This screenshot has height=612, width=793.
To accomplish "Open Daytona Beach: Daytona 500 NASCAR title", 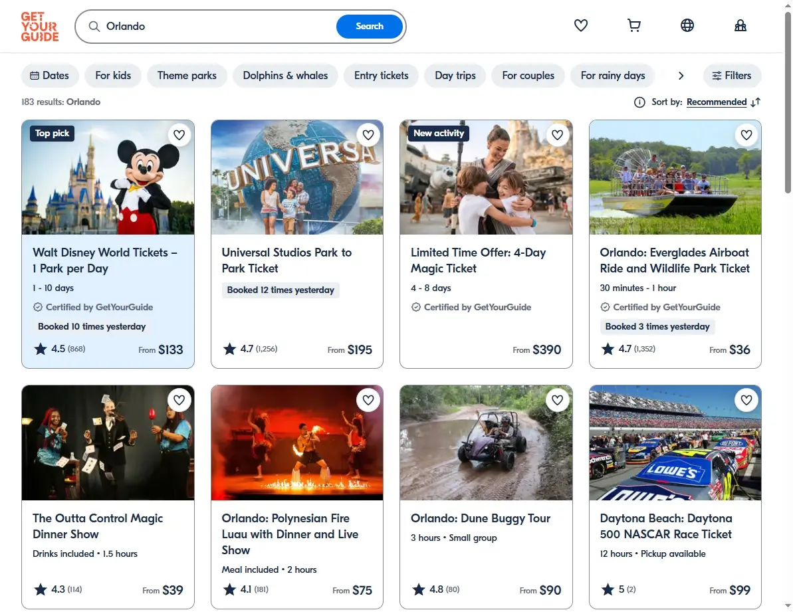I will point(666,526).
